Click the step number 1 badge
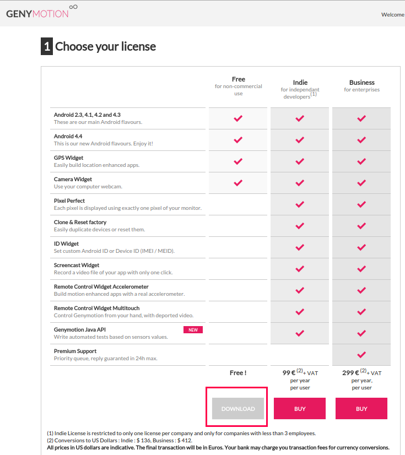Screen dimensions: 405x455 pyautogui.click(x=47, y=46)
